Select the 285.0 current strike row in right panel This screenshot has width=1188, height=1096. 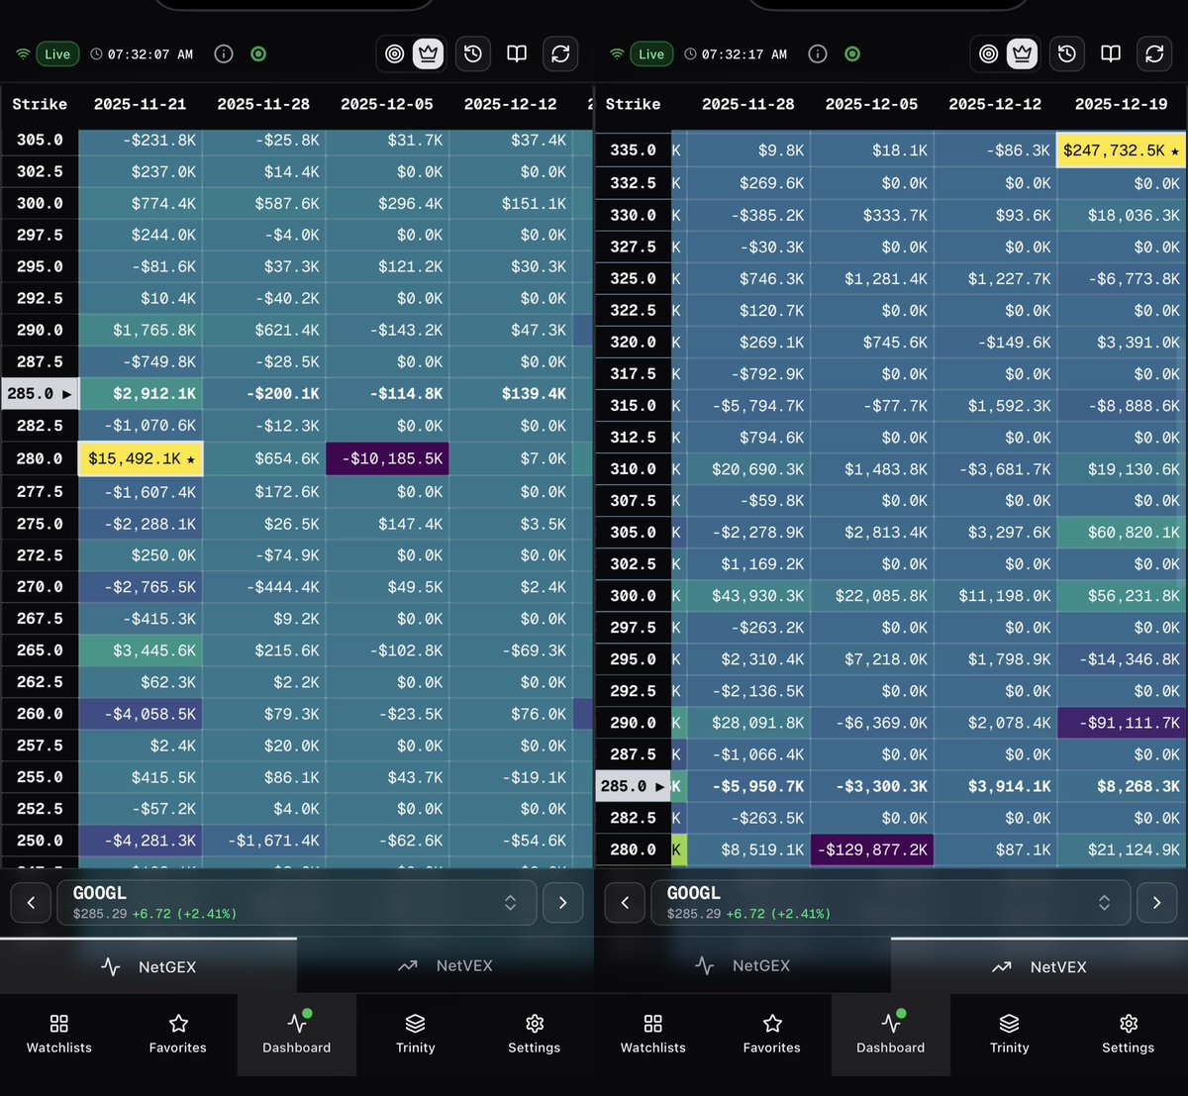pyautogui.click(x=891, y=786)
